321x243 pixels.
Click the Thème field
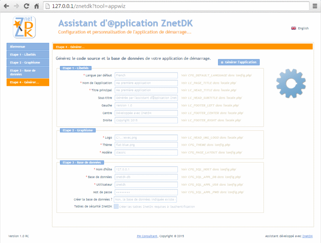(146, 145)
